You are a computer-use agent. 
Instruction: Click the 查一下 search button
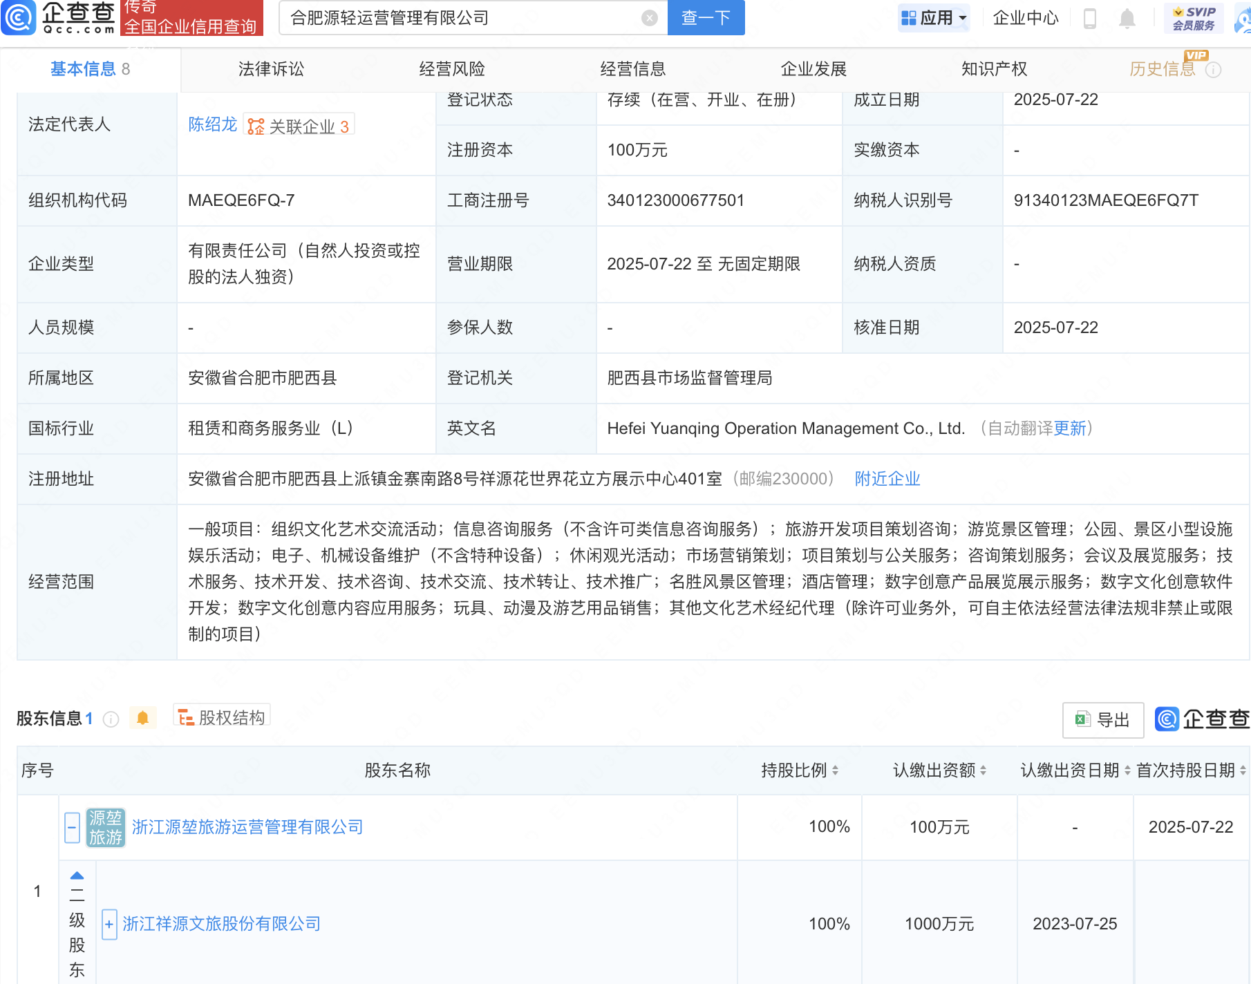pyautogui.click(x=706, y=18)
